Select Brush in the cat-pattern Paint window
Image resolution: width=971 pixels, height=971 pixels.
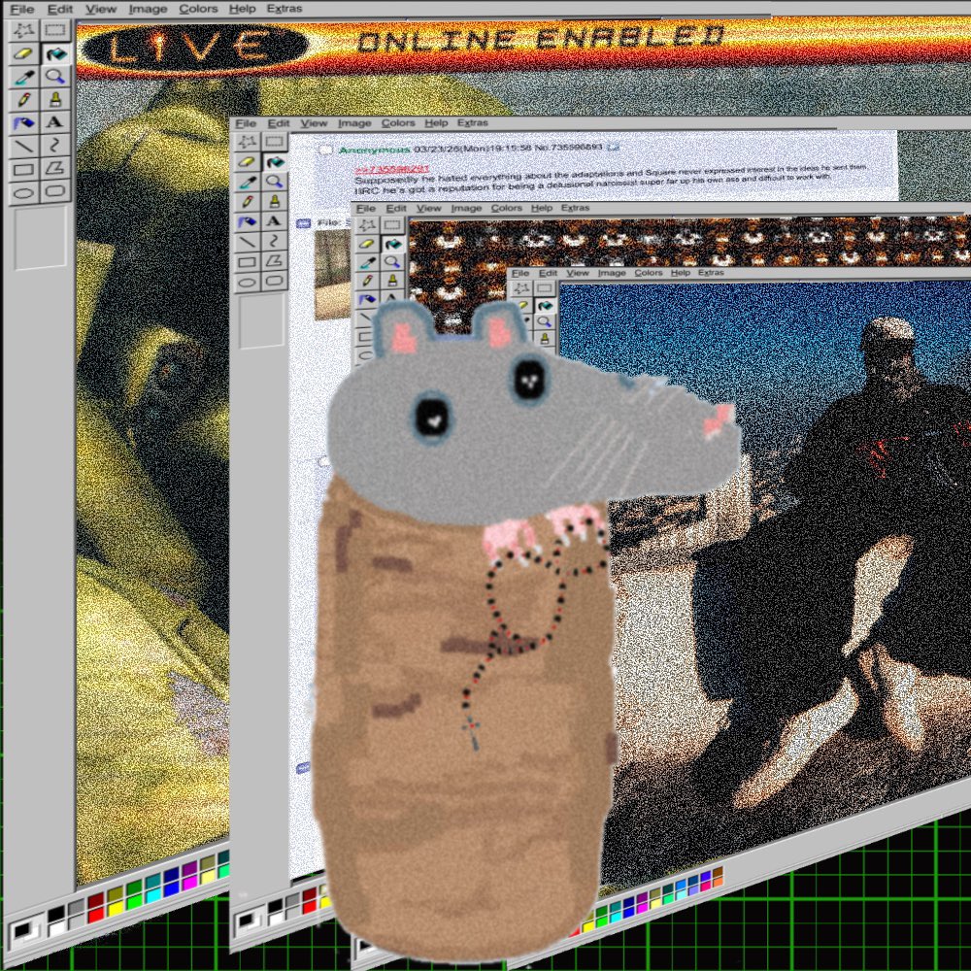(392, 281)
